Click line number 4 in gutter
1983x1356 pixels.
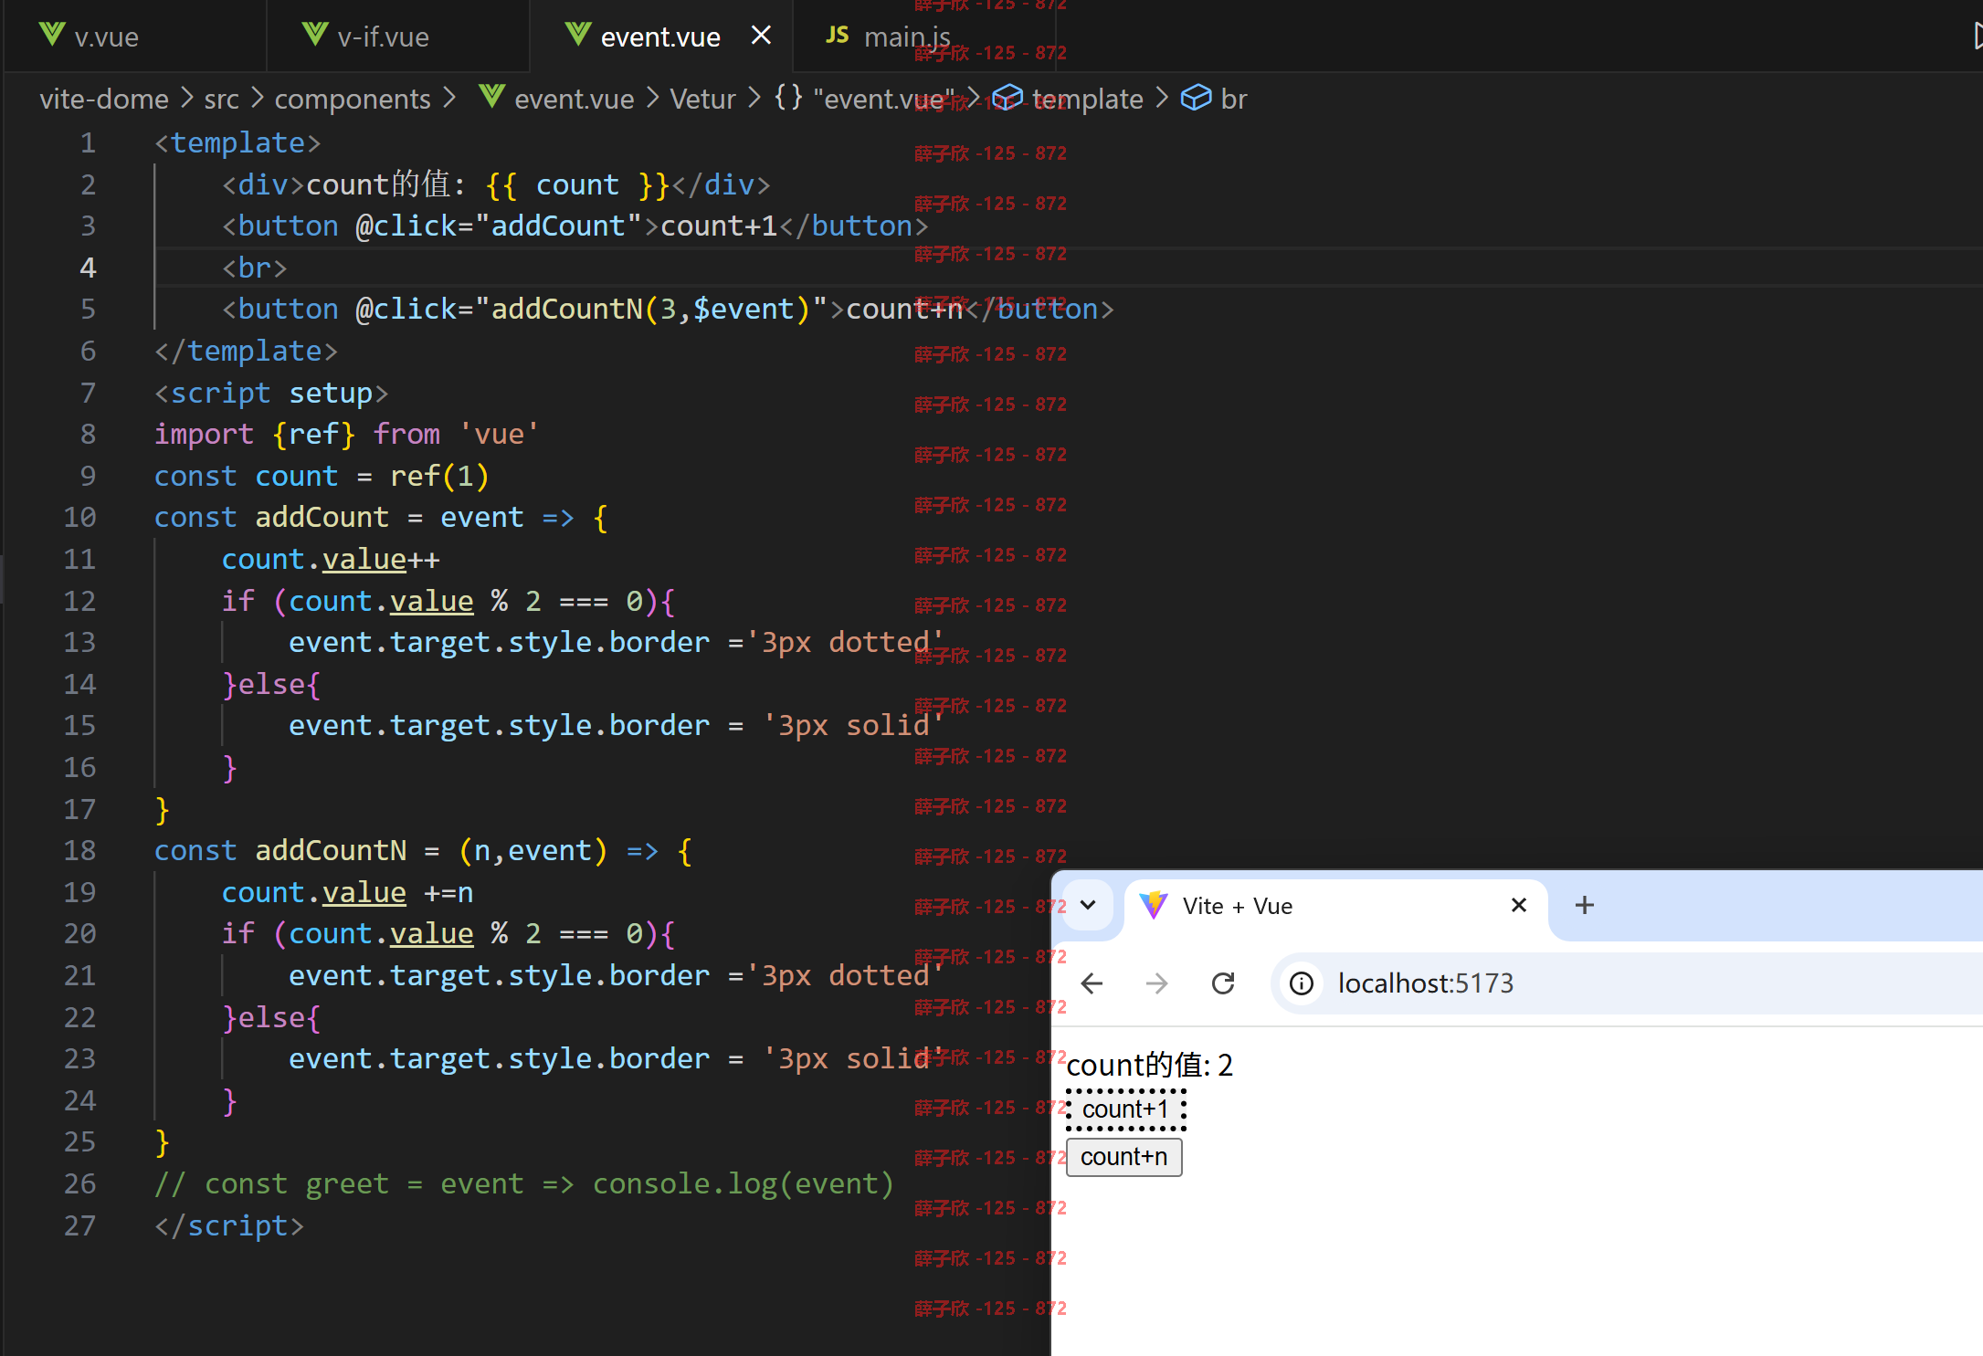click(88, 268)
